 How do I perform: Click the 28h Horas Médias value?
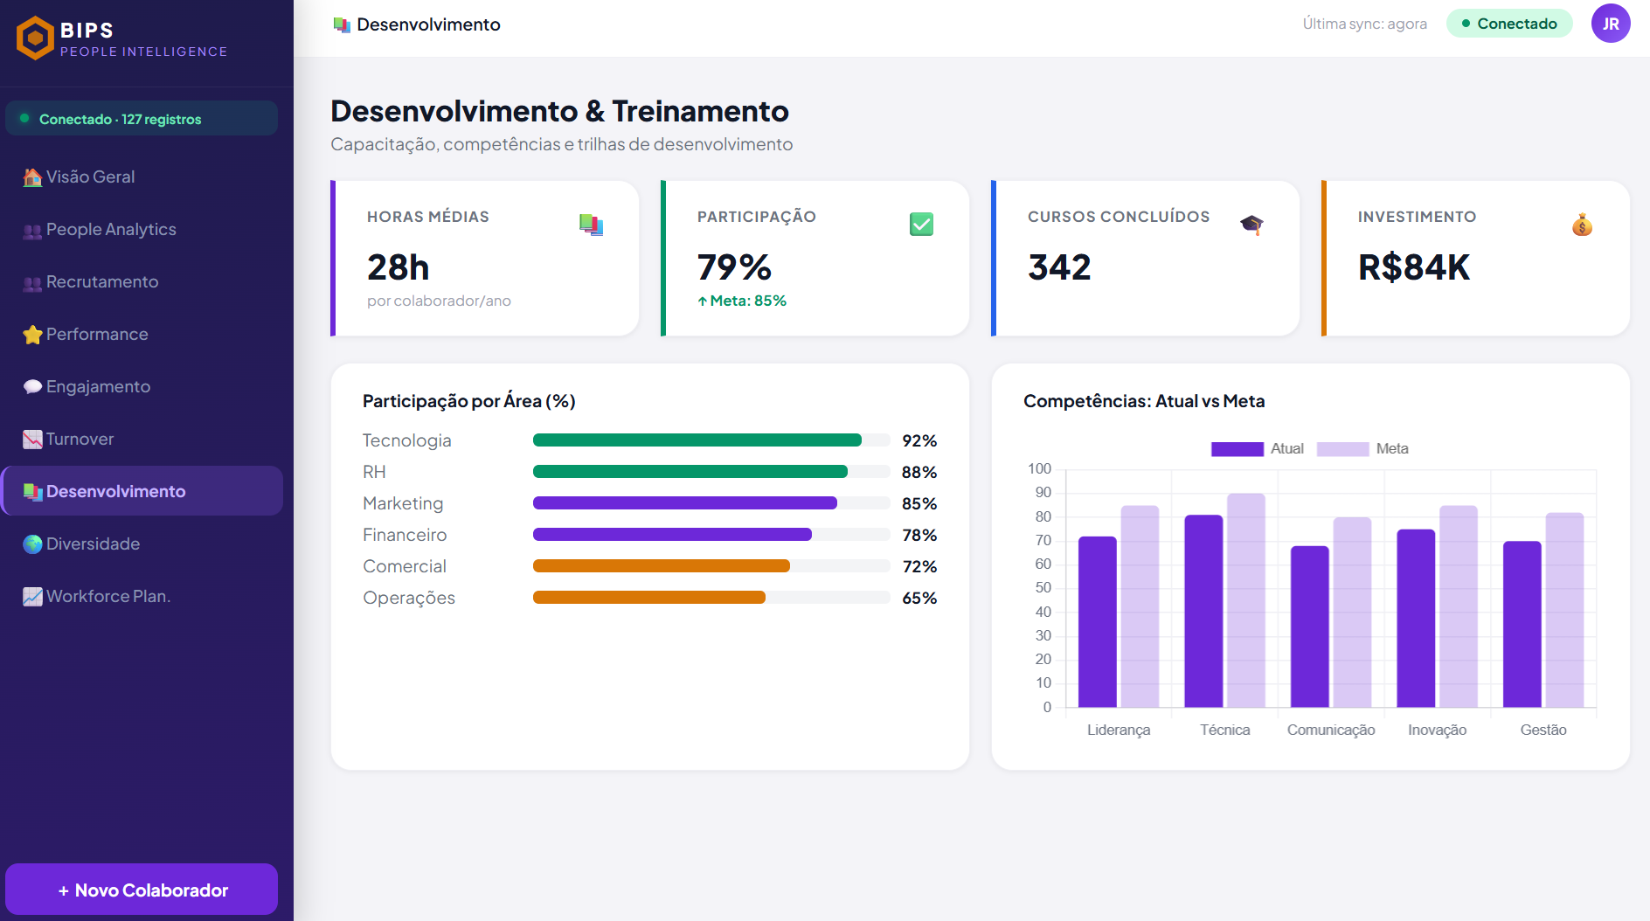tap(399, 267)
